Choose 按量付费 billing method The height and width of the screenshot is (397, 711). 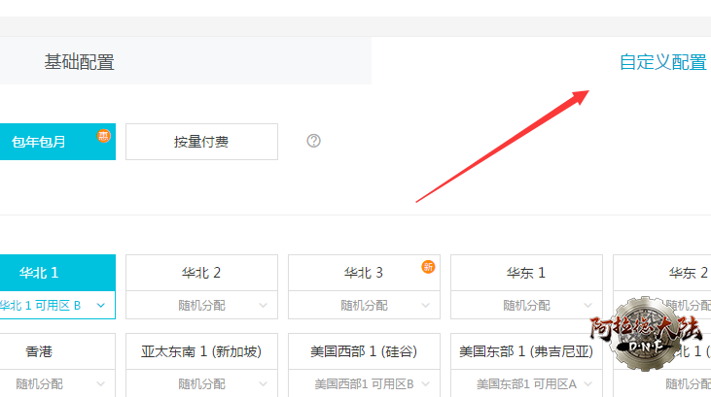click(201, 142)
